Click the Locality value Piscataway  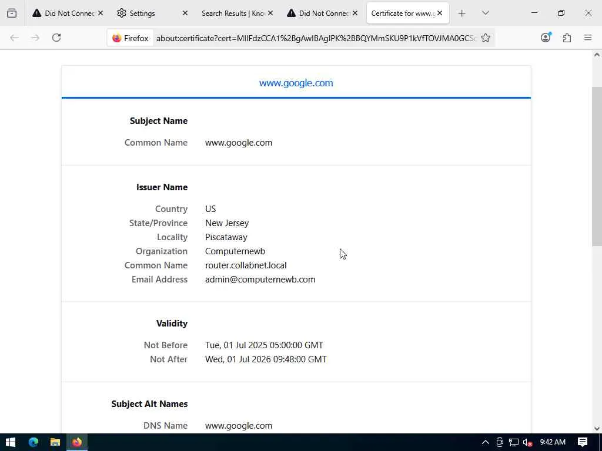[226, 237]
